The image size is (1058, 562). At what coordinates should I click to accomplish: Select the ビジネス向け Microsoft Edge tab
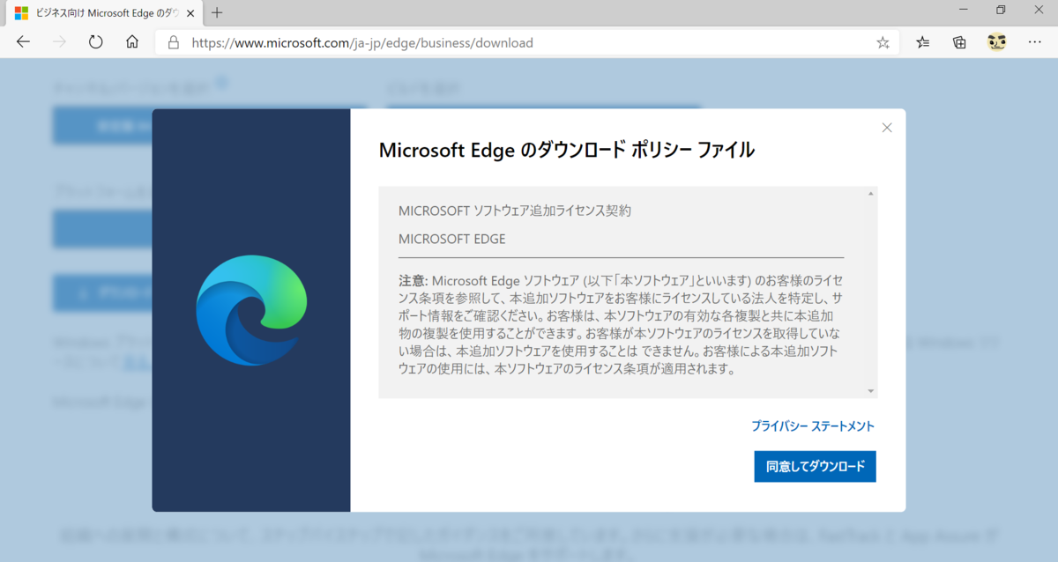click(x=104, y=13)
